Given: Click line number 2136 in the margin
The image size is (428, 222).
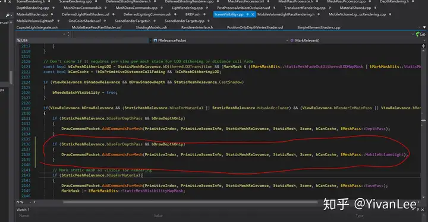Looking at the screenshot, I should tap(26, 144).
